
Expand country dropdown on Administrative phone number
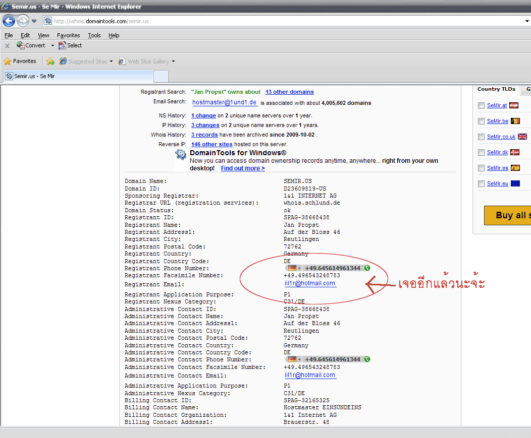[299, 359]
